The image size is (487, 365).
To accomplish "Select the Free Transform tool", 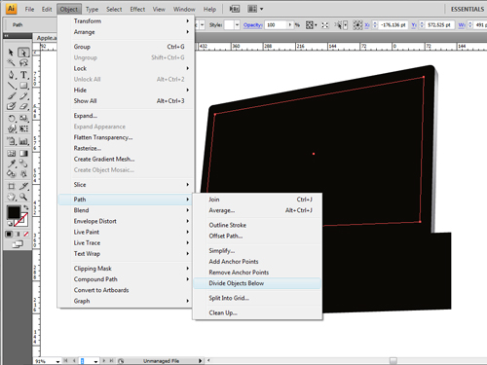I will point(23,128).
